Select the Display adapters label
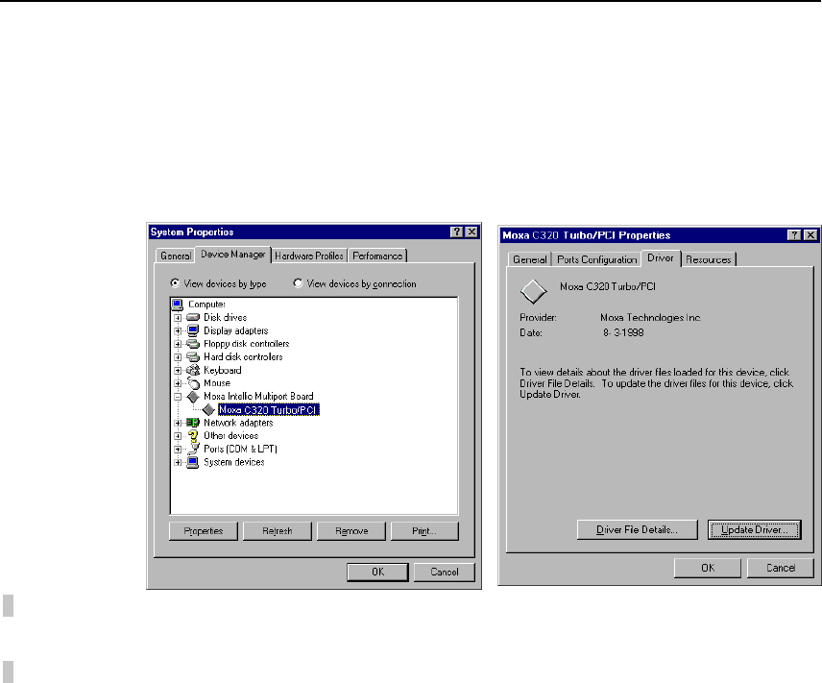The width and height of the screenshot is (822, 683). pos(236,330)
